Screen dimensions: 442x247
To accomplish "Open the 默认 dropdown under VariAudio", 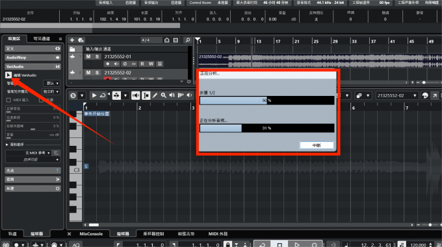I will (51, 83).
